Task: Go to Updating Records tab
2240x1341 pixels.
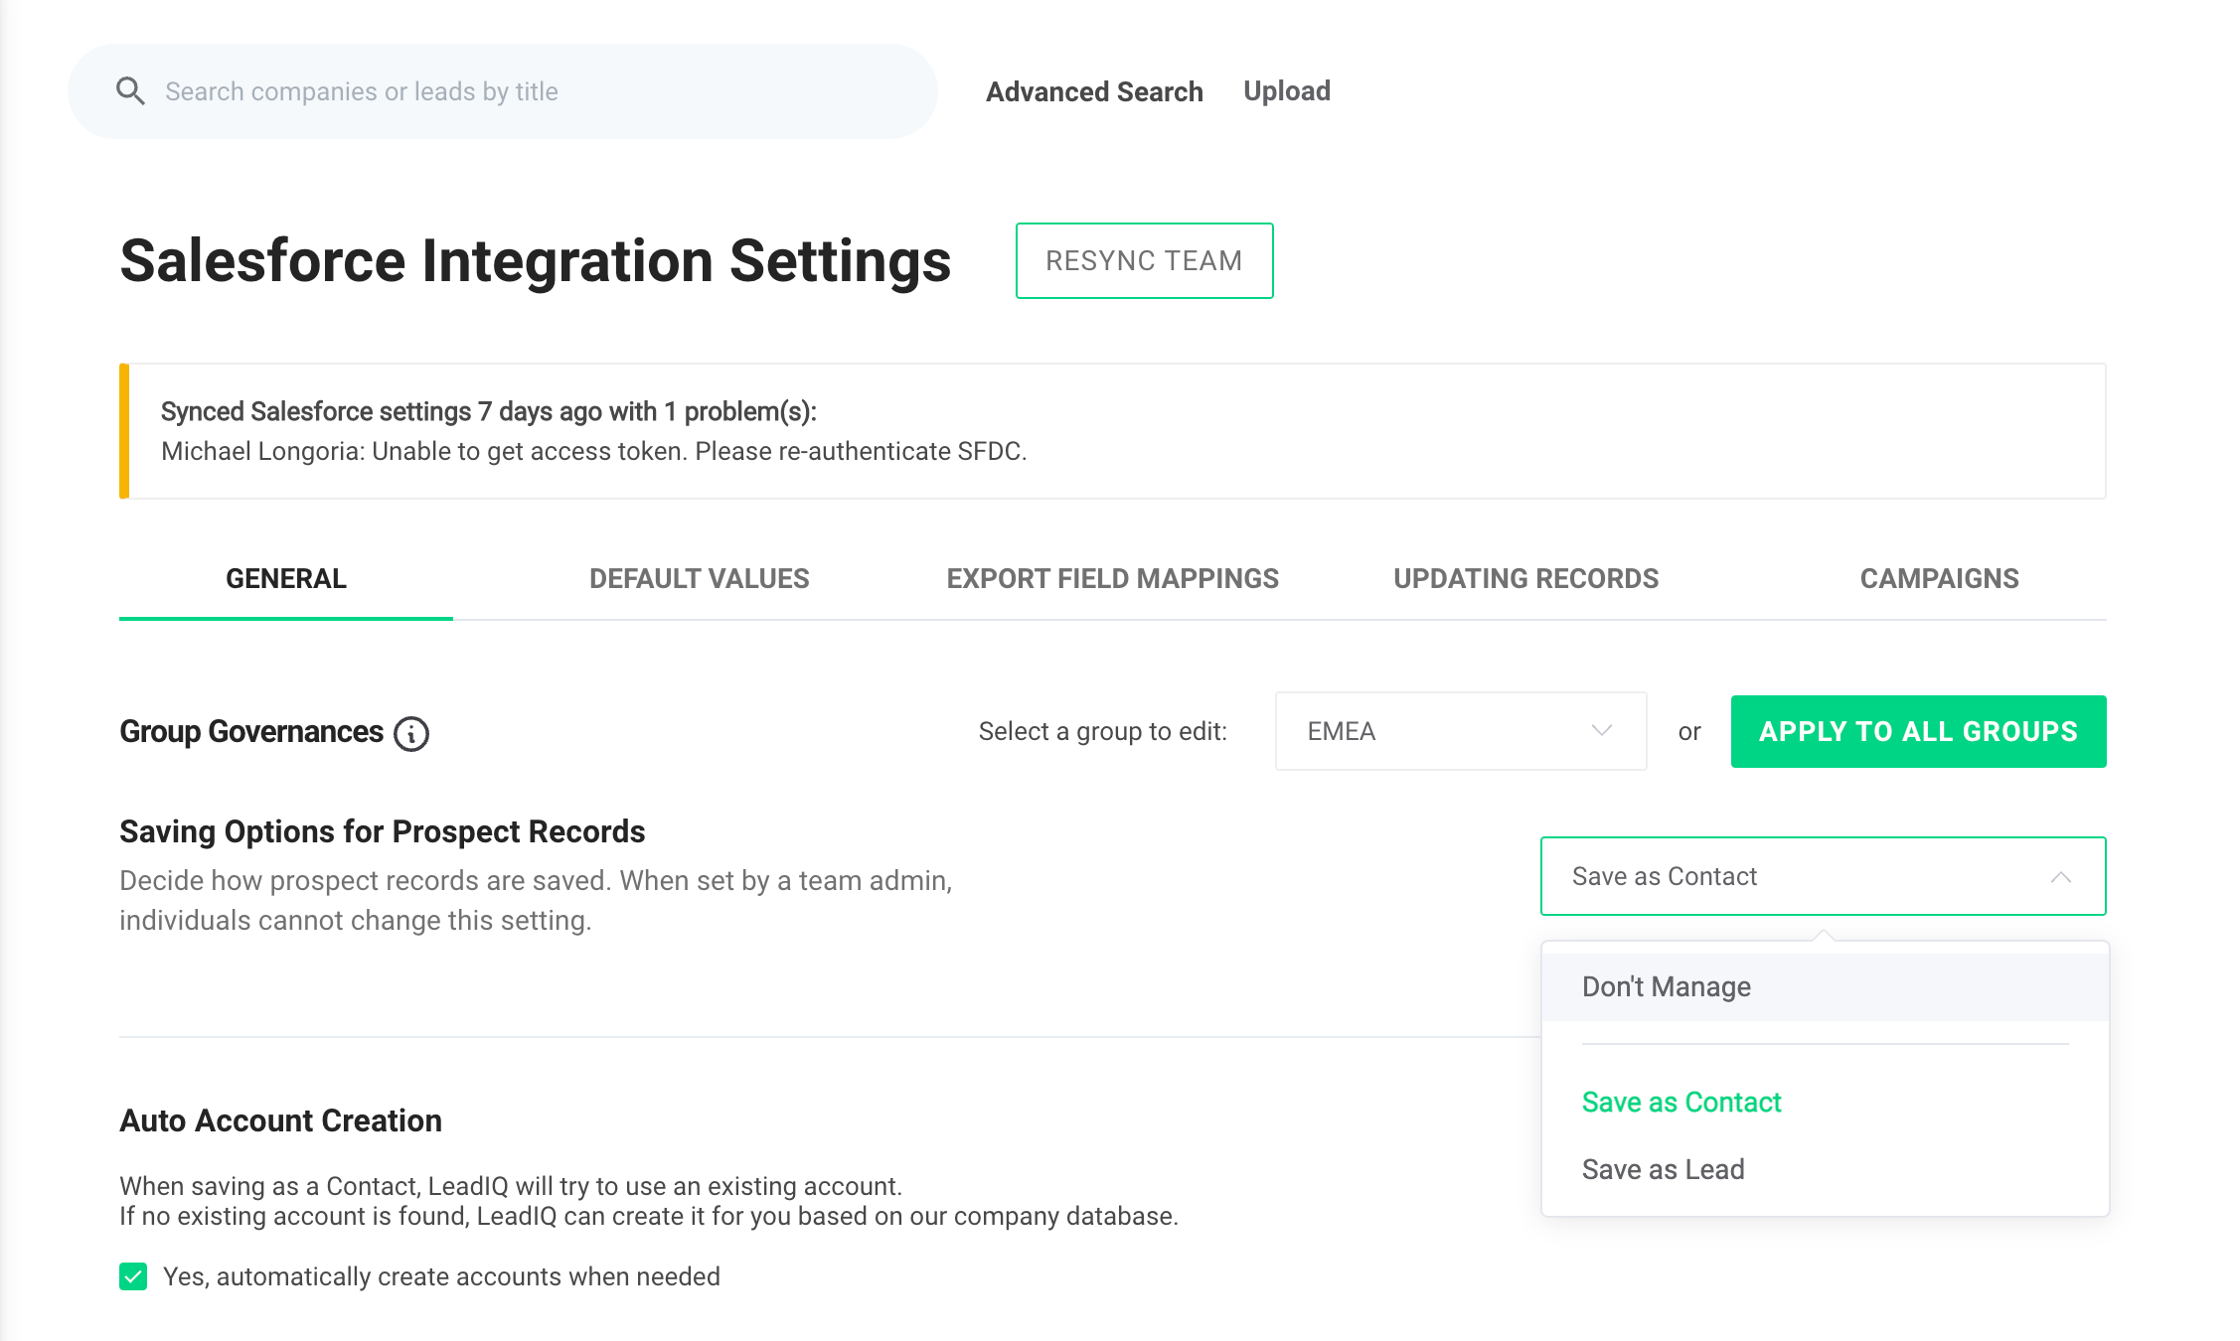Action: tap(1525, 578)
